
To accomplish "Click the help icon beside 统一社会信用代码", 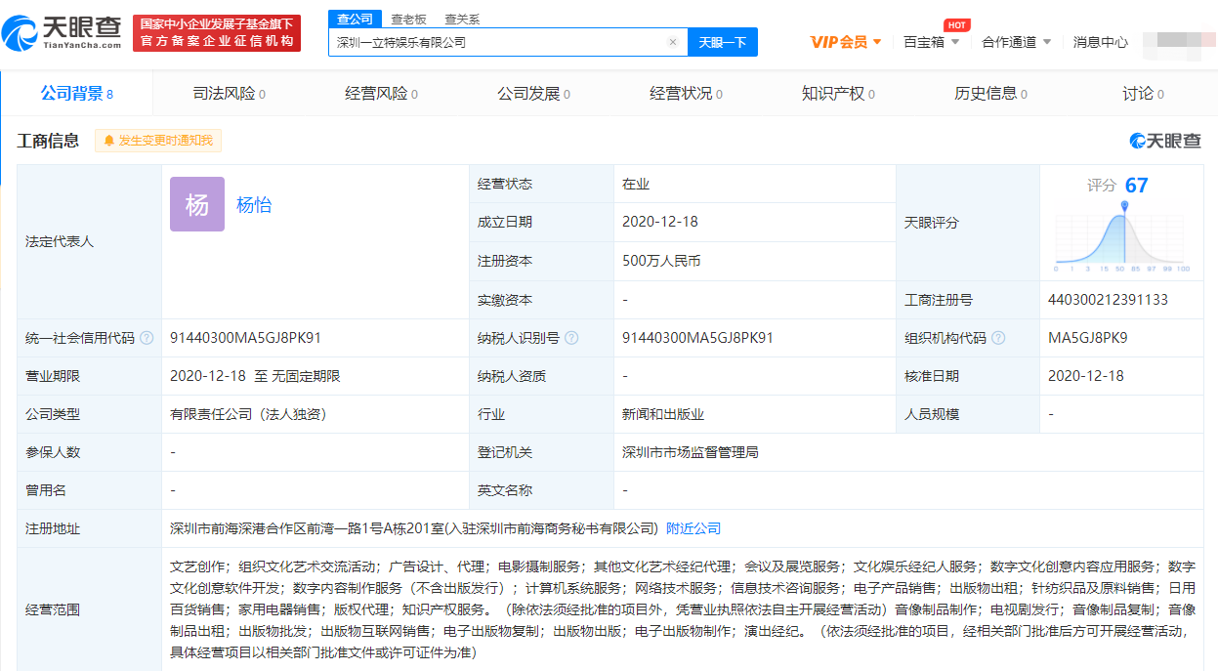I will click(x=147, y=338).
